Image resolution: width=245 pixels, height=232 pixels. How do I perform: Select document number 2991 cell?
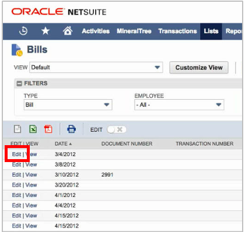pyautogui.click(x=107, y=175)
